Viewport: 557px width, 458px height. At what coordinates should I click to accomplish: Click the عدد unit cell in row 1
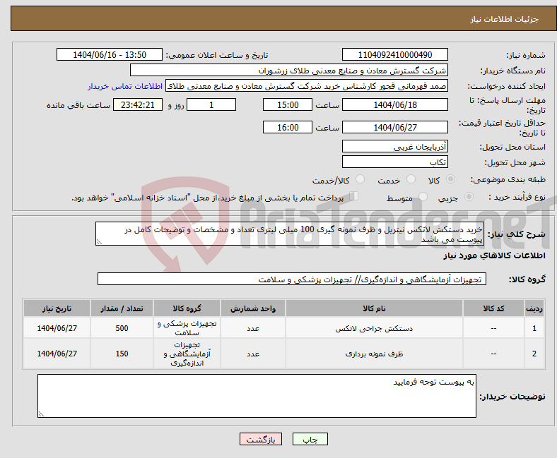click(x=253, y=328)
